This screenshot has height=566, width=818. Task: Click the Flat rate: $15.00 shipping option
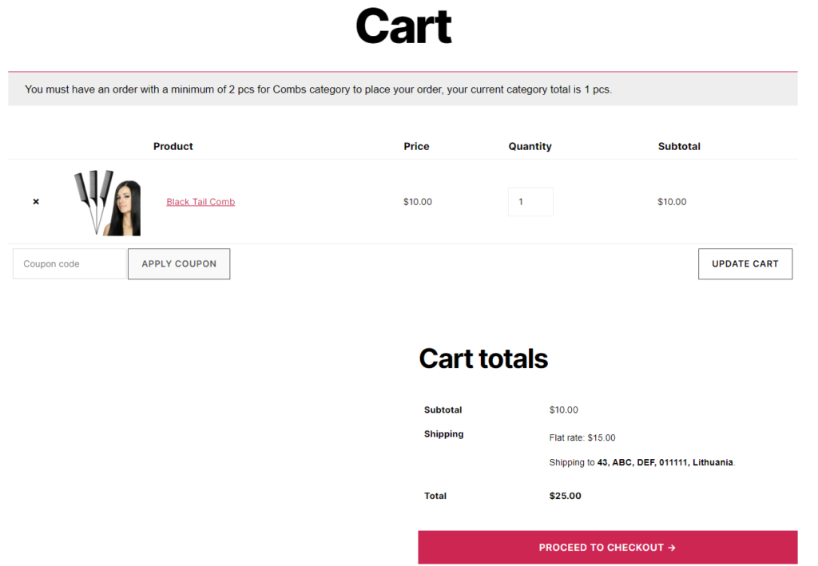click(x=582, y=437)
